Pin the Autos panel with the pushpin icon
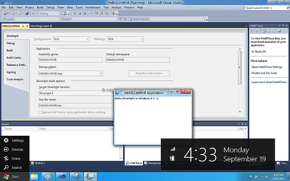This screenshot has width=290, height=181. coord(242,124)
